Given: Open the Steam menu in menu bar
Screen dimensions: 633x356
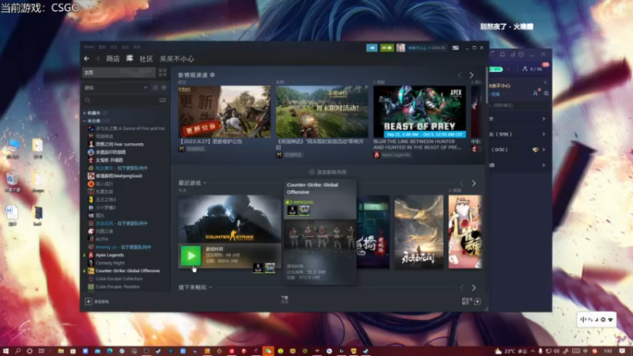Looking at the screenshot, I should (89, 47).
